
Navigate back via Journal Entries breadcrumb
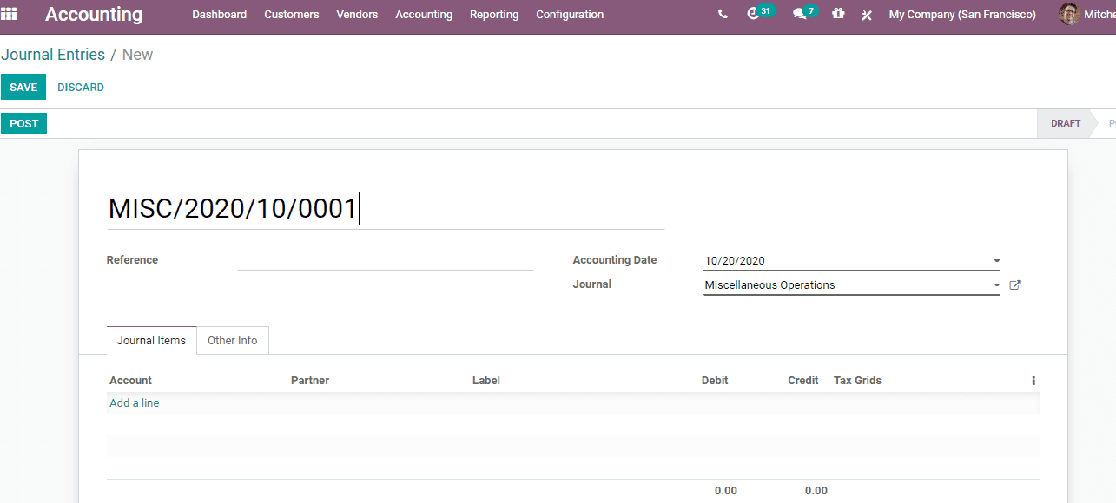click(54, 54)
